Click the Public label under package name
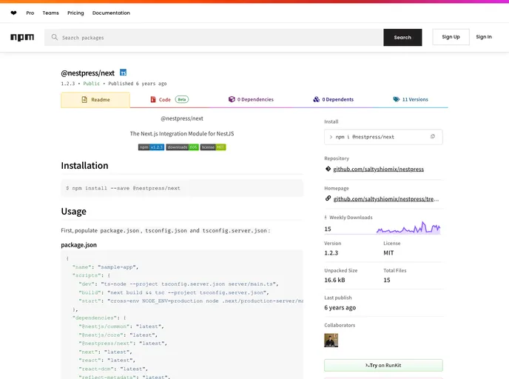The image size is (509, 379). pos(92,84)
